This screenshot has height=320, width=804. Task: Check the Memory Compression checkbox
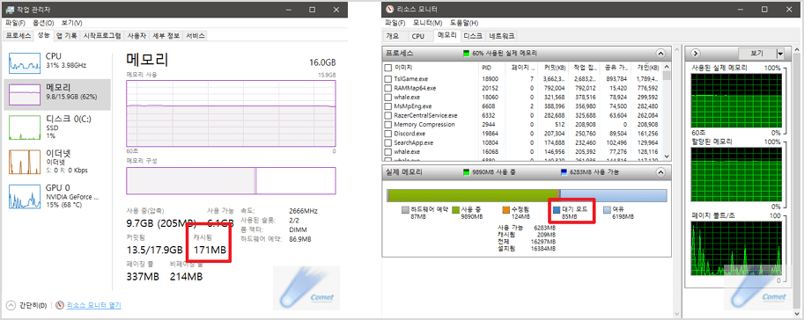click(x=388, y=125)
